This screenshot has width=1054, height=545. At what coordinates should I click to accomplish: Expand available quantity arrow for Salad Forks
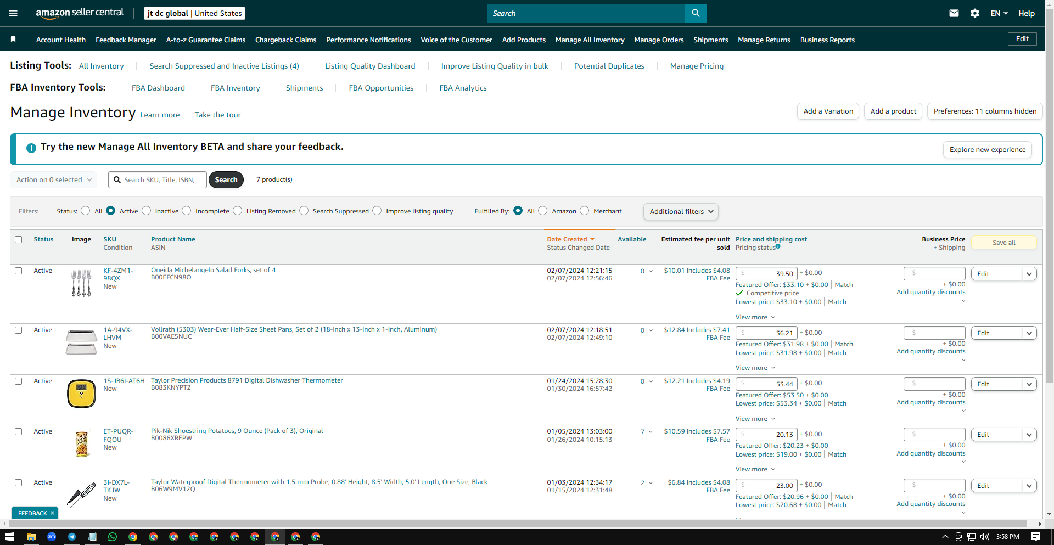[x=651, y=271]
